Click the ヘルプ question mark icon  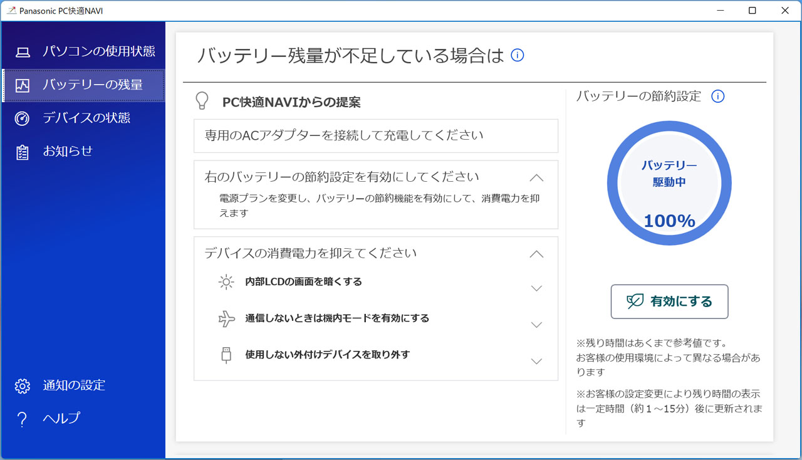(22, 418)
